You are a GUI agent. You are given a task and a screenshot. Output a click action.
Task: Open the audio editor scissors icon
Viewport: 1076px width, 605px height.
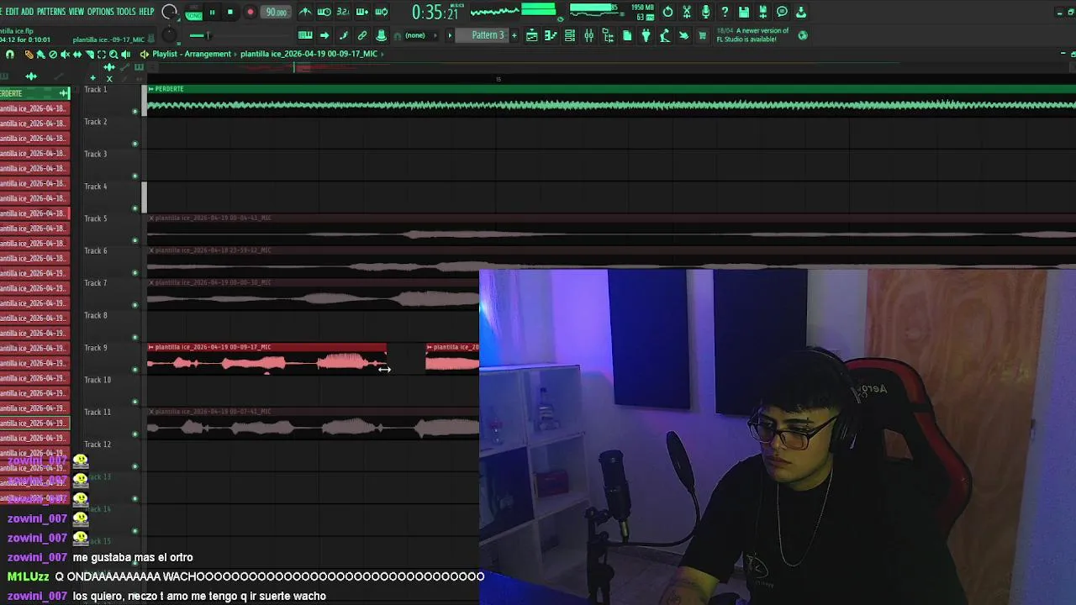pos(687,12)
